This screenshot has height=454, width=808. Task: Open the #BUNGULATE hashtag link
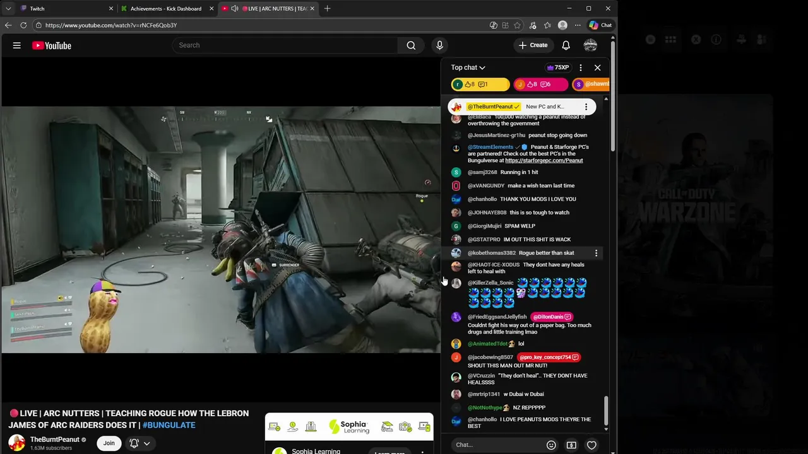pos(169,425)
